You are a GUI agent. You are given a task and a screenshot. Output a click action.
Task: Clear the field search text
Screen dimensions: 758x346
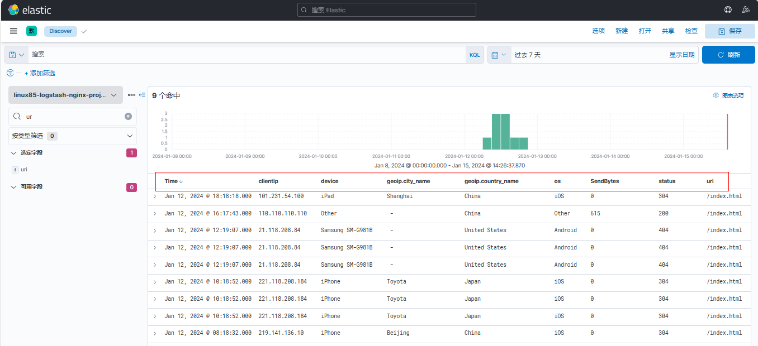(x=128, y=117)
